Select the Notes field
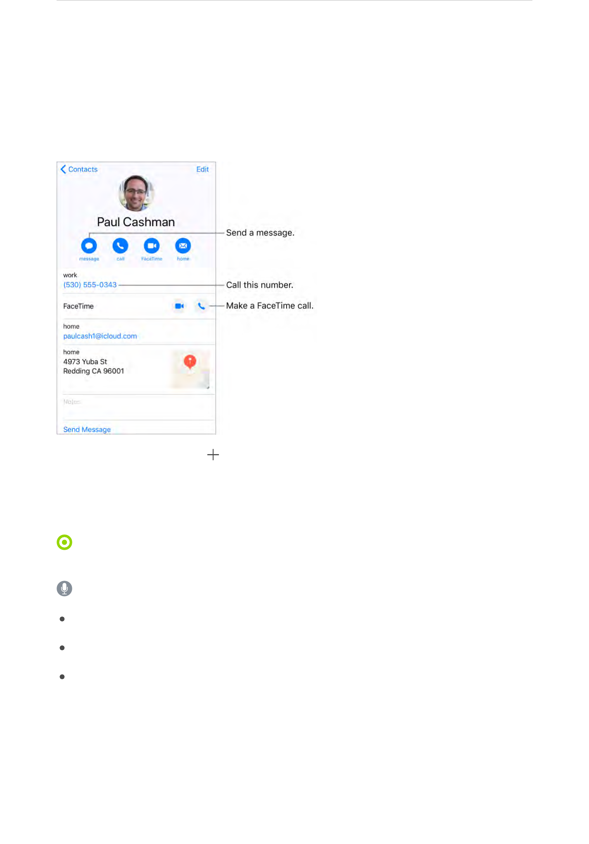Screen dimensions: 589x844 136,407
